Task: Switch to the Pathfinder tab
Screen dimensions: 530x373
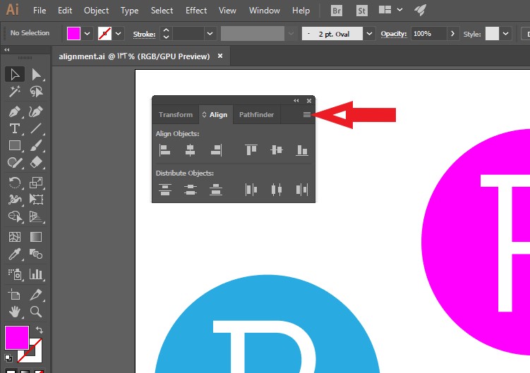Action: pos(256,114)
